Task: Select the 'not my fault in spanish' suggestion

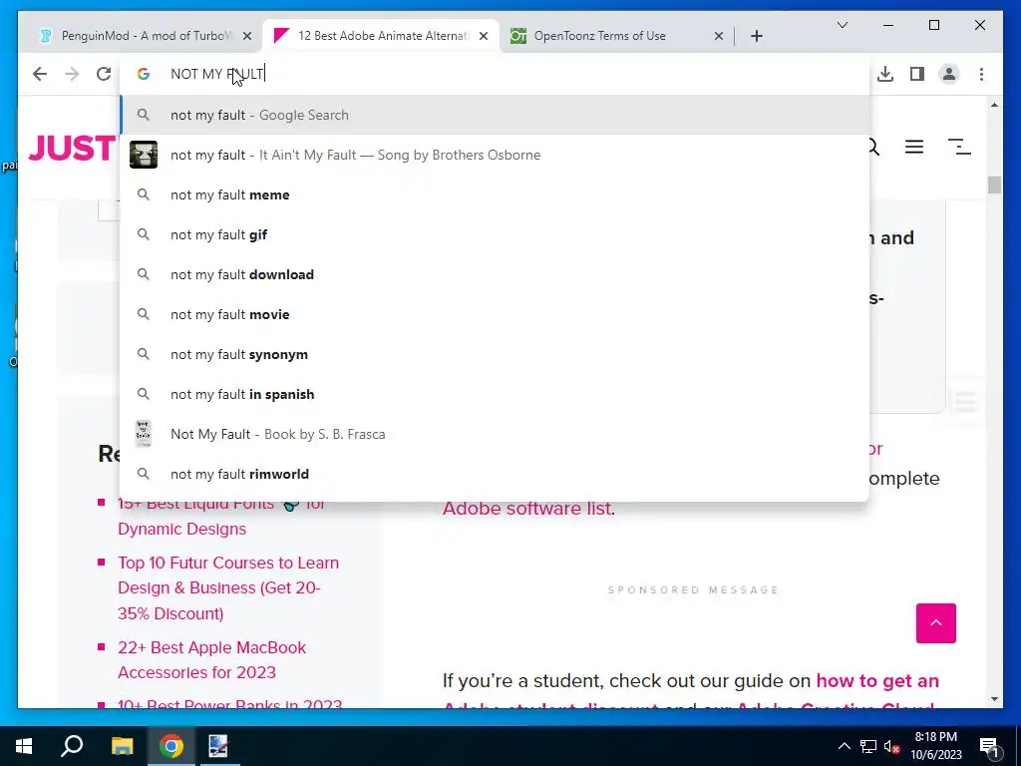Action: (x=495, y=395)
